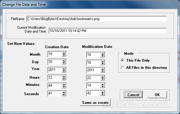Click the Cancel button
The height and width of the screenshot is (114, 180).
click(x=133, y=95)
